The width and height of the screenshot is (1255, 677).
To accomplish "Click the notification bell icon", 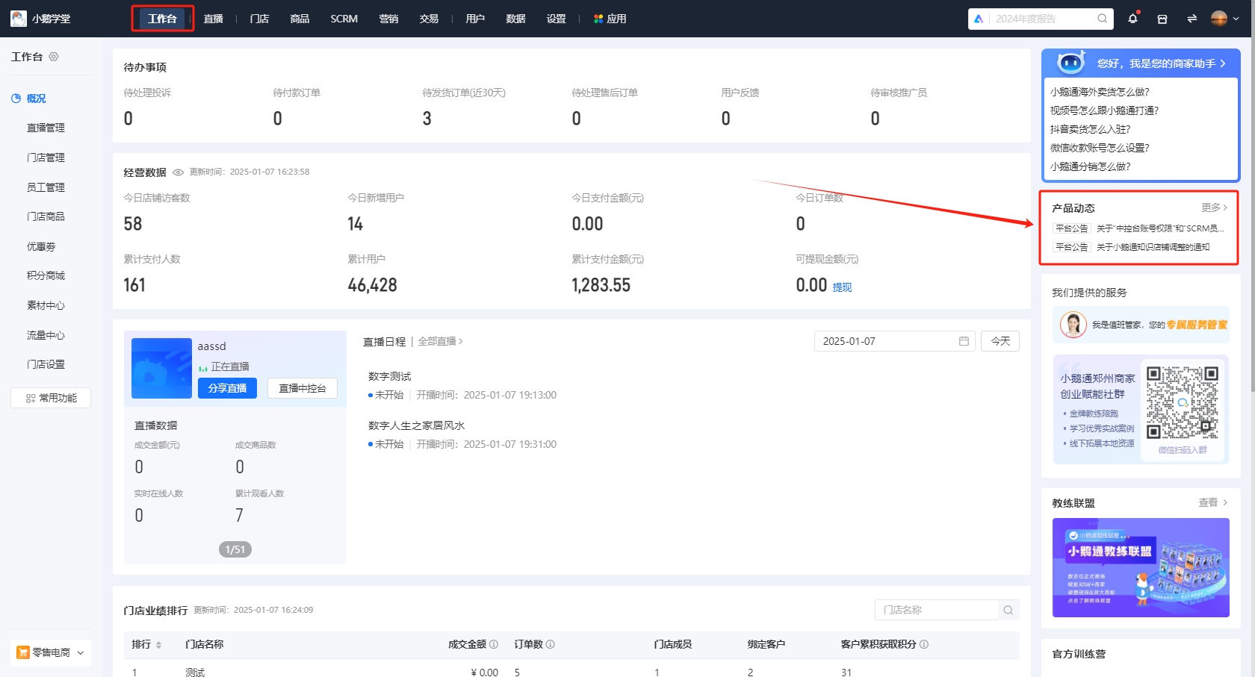I will click(x=1132, y=19).
